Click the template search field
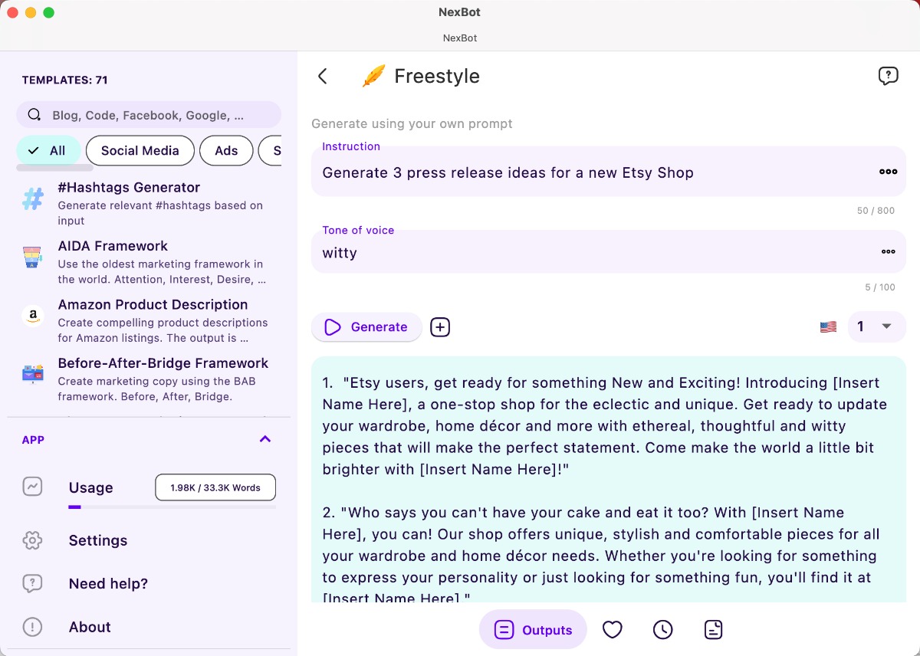The height and width of the screenshot is (656, 920). point(149,115)
